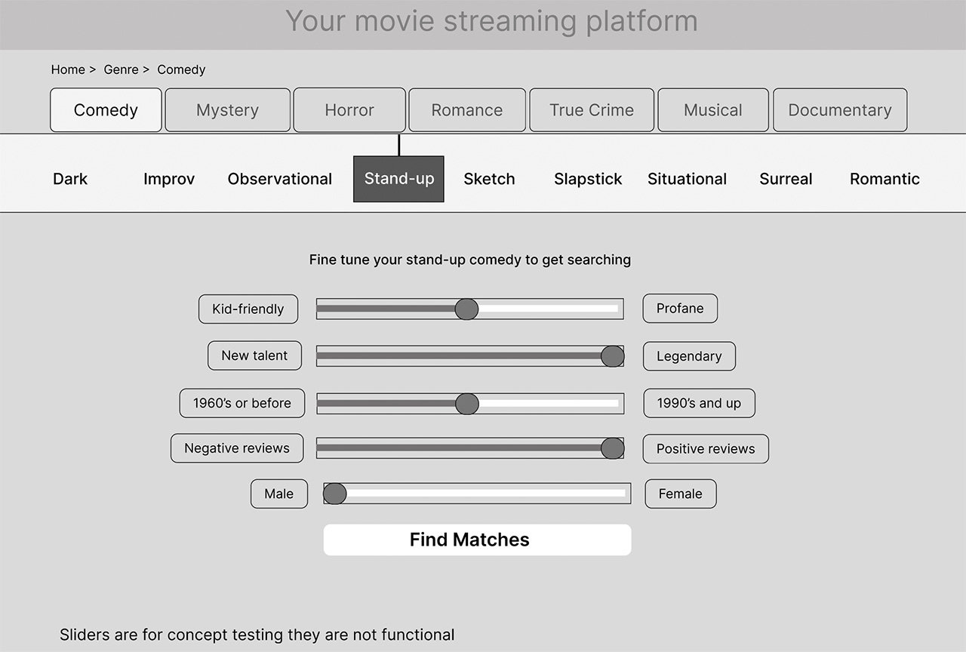
Task: Select the Observational subgenre
Action: 280,179
